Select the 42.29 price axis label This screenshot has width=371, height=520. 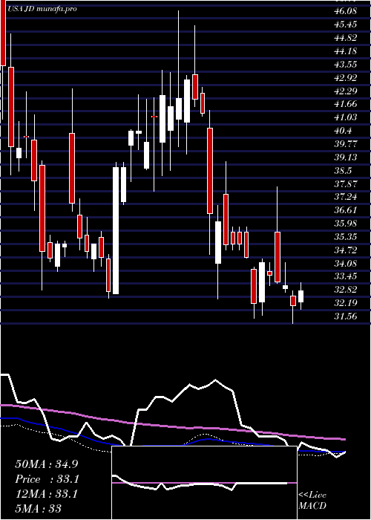pyautogui.click(x=346, y=91)
